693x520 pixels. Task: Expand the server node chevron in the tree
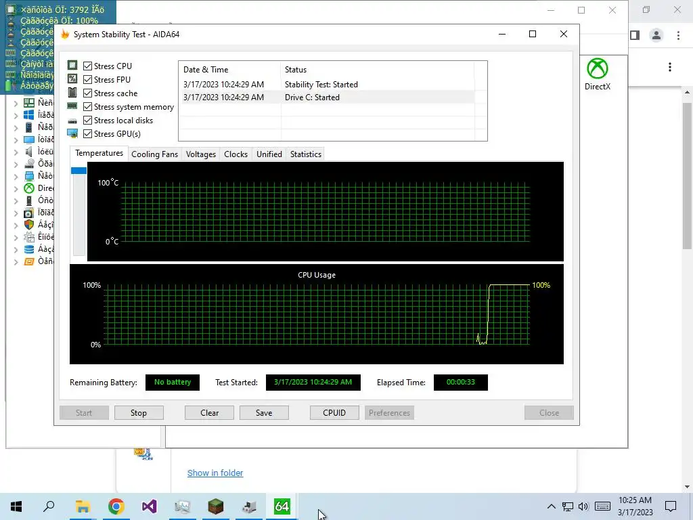[x=16, y=128]
